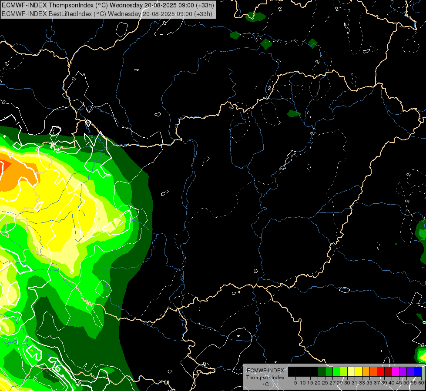Click the legend tick value '40'

392,383
